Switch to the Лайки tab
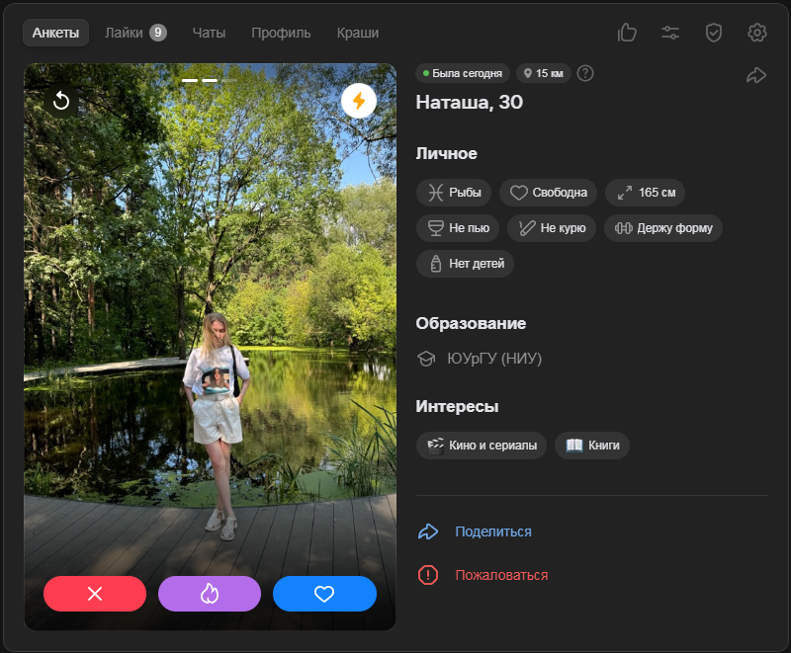This screenshot has width=791, height=653. 134,33
